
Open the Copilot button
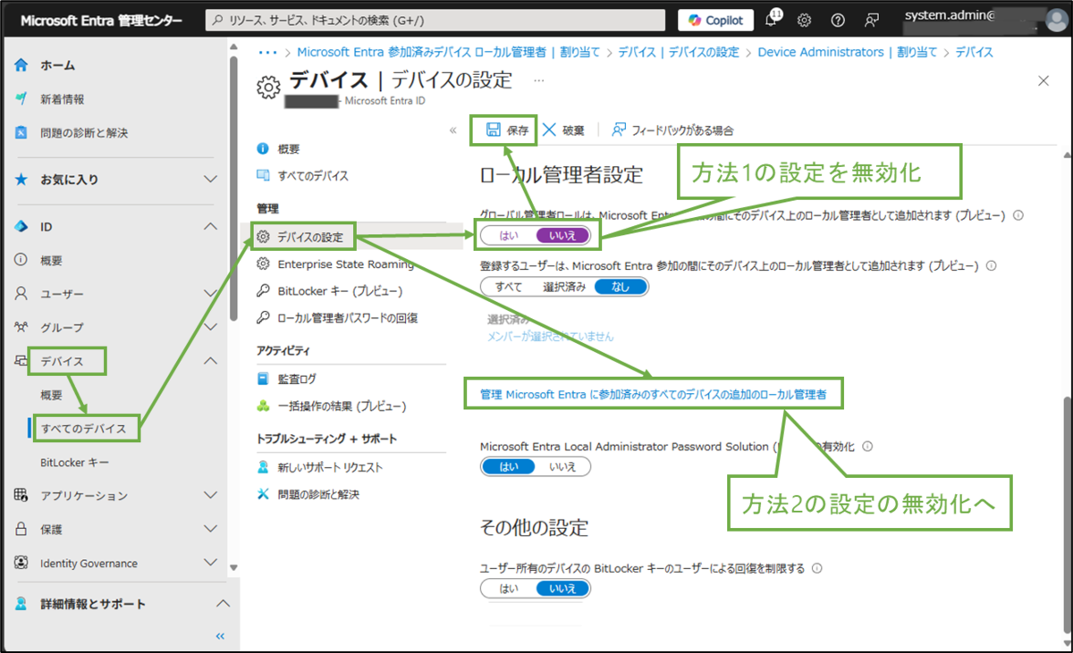(x=715, y=20)
